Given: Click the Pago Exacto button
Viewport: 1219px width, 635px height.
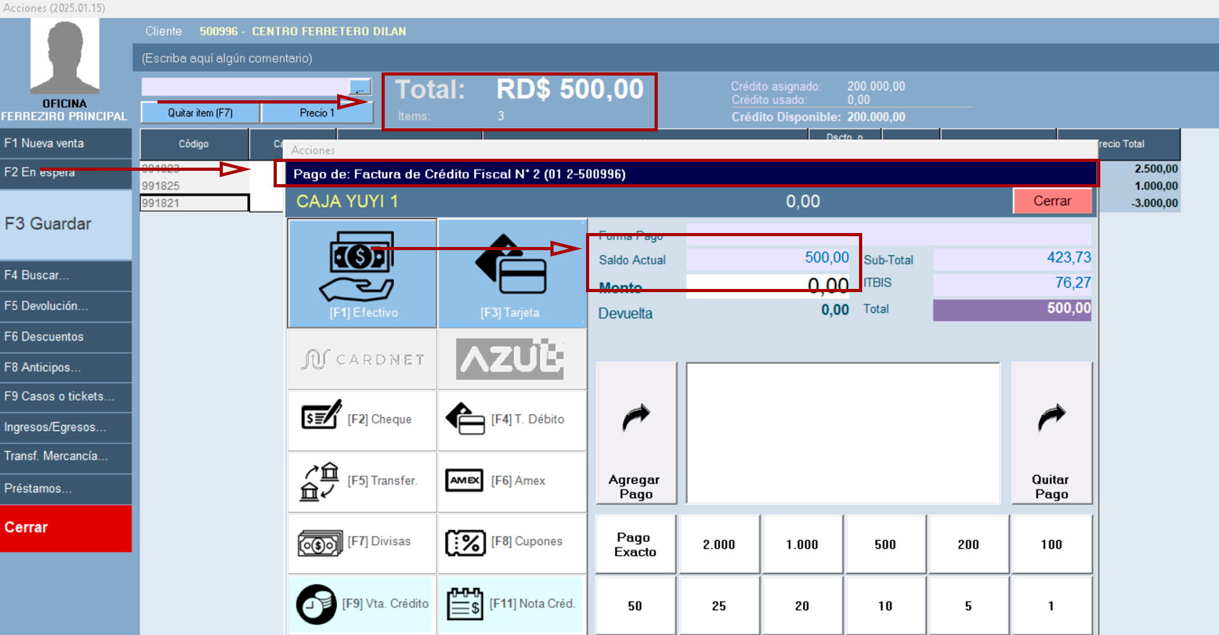Looking at the screenshot, I should click(x=635, y=544).
